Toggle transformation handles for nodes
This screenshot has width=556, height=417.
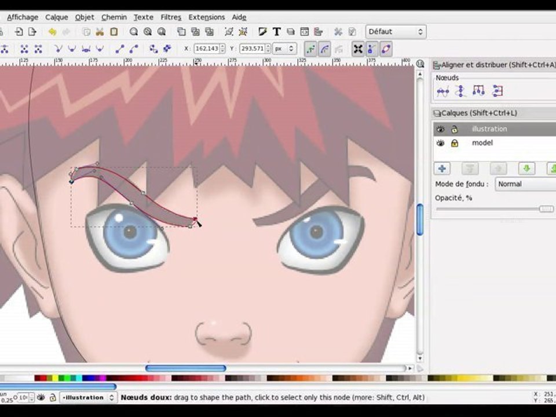tap(358, 49)
